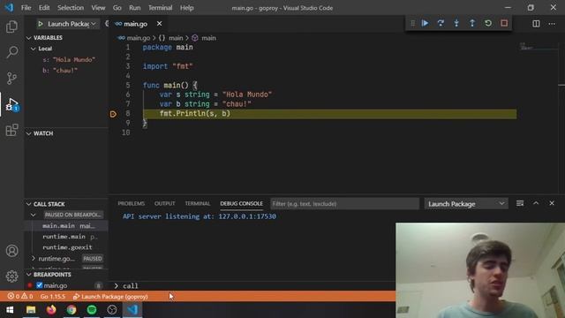Click the breakpoint marker on line 8
This screenshot has height=318, width=565.
pos(113,114)
